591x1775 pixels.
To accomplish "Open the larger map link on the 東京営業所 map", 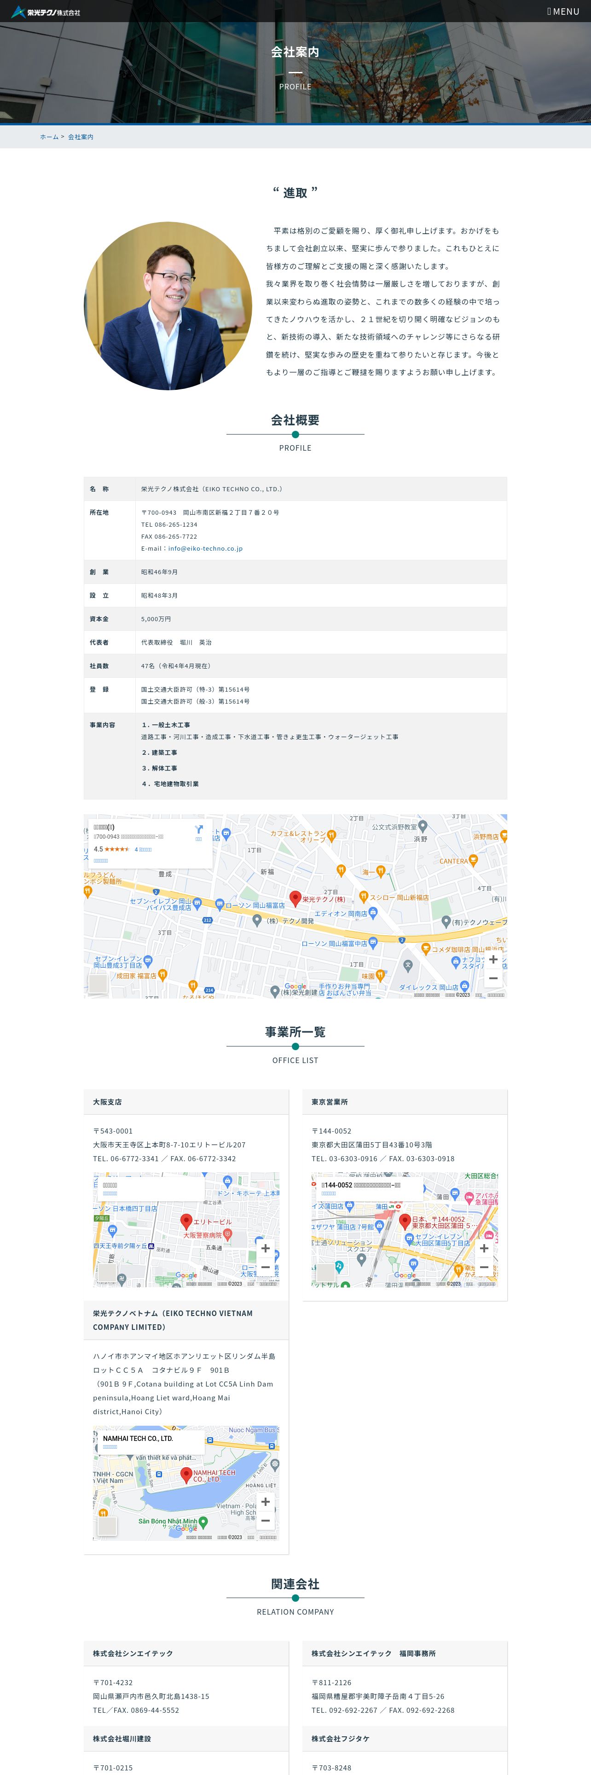I will coord(329,1193).
